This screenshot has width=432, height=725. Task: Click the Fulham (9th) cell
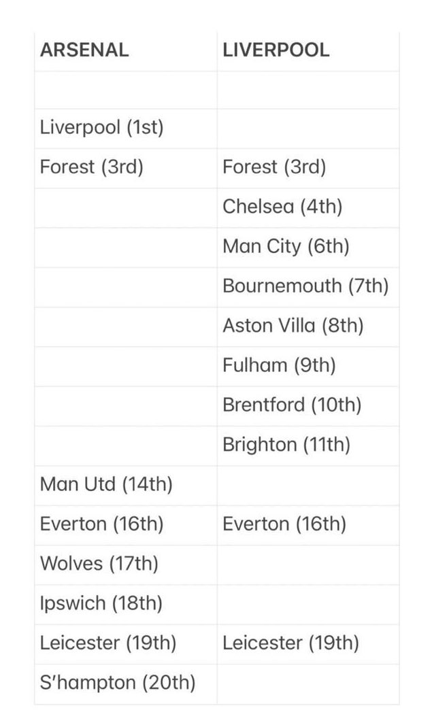[279, 366]
